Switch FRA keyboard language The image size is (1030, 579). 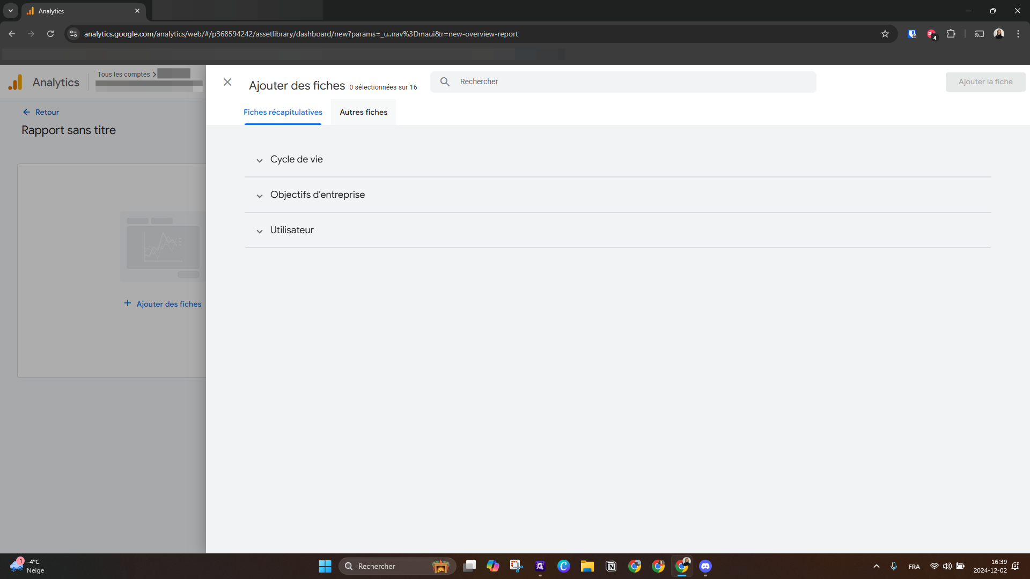[914, 567]
